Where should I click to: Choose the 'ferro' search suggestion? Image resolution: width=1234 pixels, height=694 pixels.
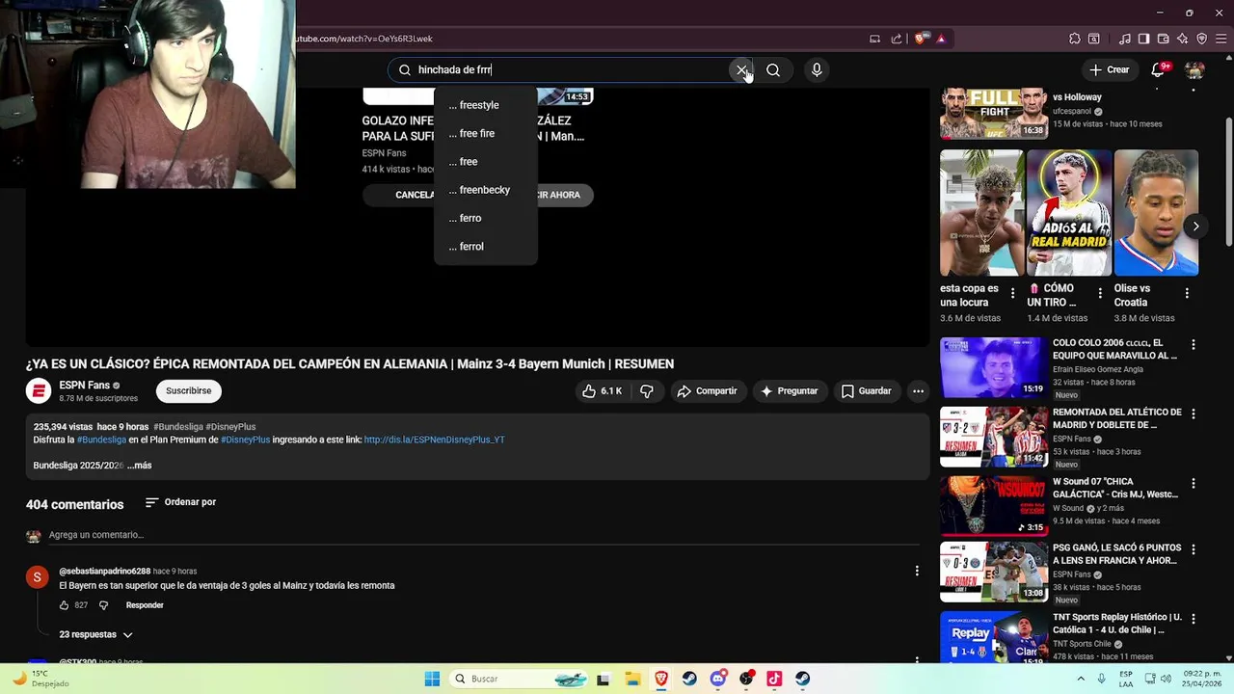[x=486, y=218]
